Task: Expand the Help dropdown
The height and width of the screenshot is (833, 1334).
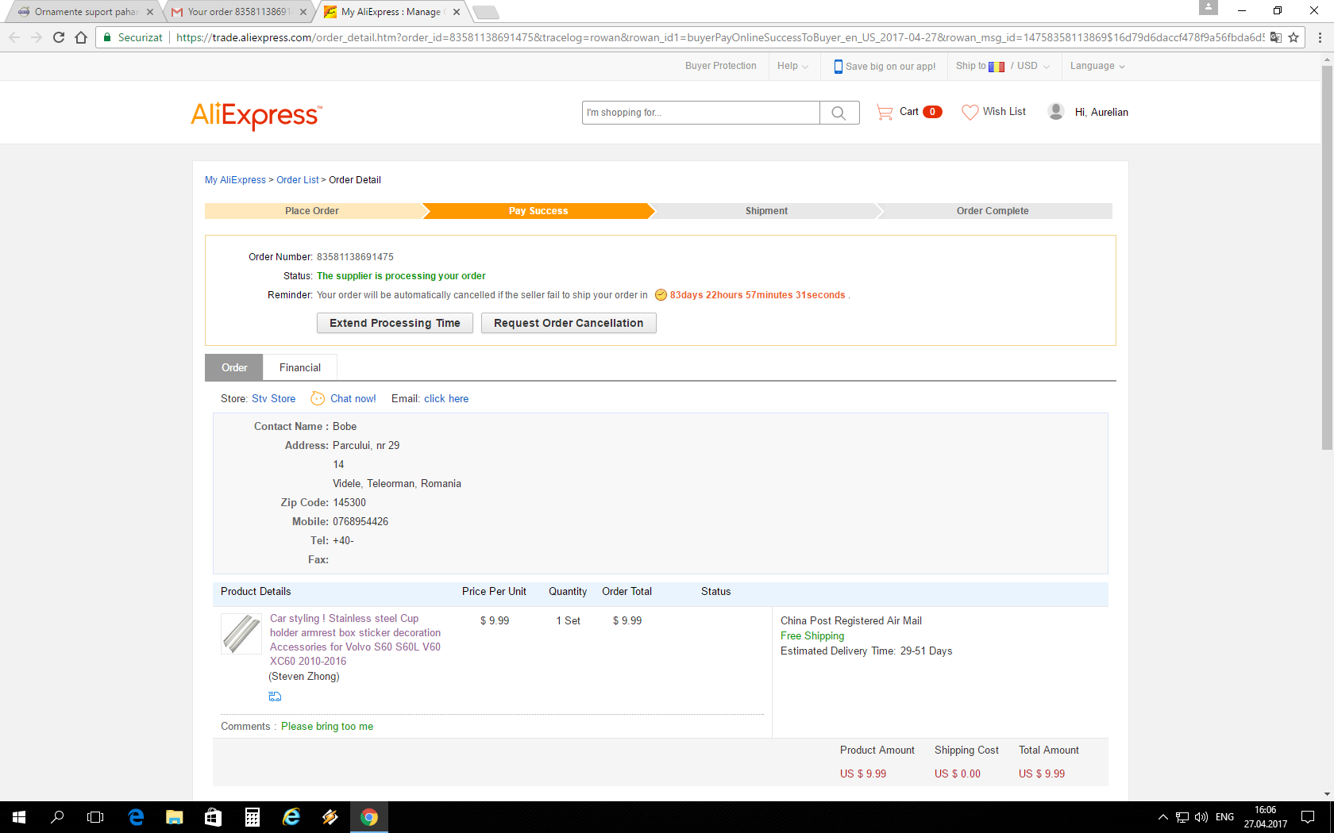Action: point(792,66)
